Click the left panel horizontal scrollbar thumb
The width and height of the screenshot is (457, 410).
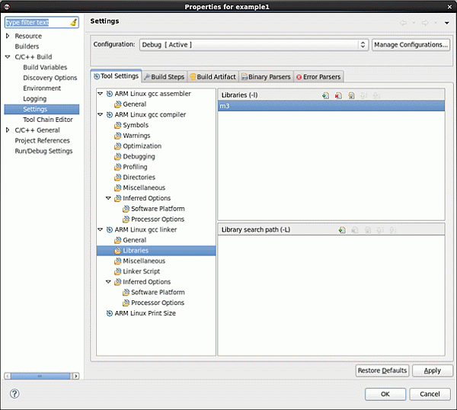40,376
